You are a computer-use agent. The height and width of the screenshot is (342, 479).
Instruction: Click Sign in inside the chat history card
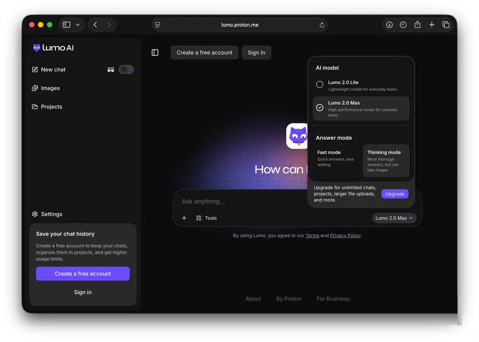click(83, 292)
